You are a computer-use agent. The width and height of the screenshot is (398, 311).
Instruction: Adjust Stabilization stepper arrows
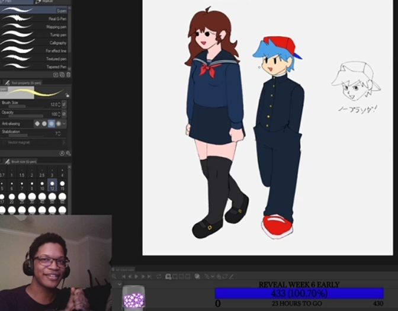[x=59, y=133]
